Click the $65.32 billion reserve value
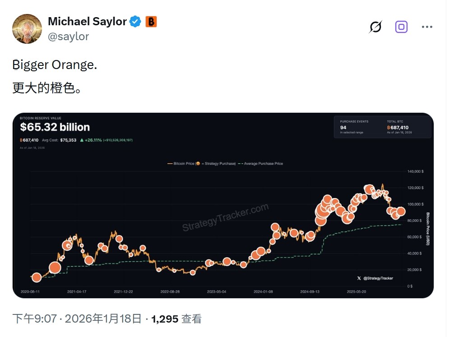This screenshot has height=337, width=454. click(55, 127)
